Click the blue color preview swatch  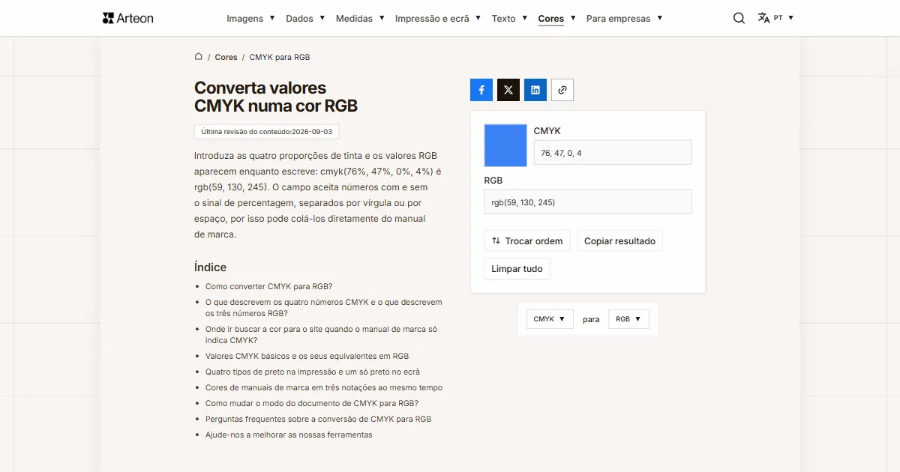[x=505, y=145]
